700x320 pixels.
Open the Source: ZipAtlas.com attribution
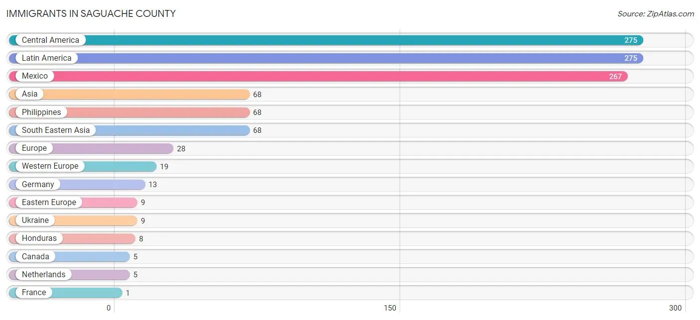click(656, 14)
